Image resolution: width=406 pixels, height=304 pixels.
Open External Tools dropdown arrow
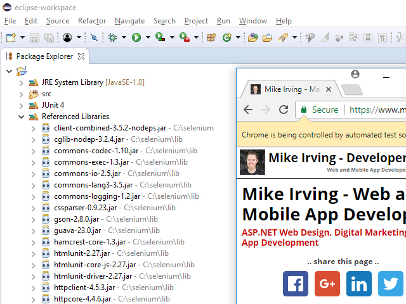pyautogui.click(x=196, y=37)
